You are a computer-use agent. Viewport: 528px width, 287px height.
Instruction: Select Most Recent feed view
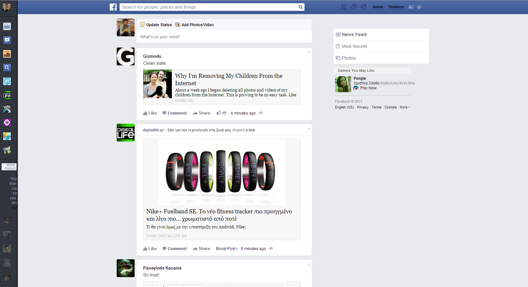(354, 46)
